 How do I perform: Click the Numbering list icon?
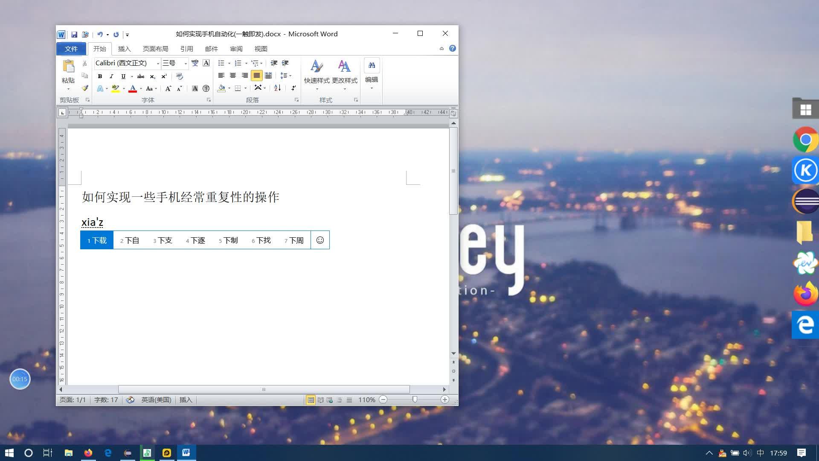coord(238,63)
